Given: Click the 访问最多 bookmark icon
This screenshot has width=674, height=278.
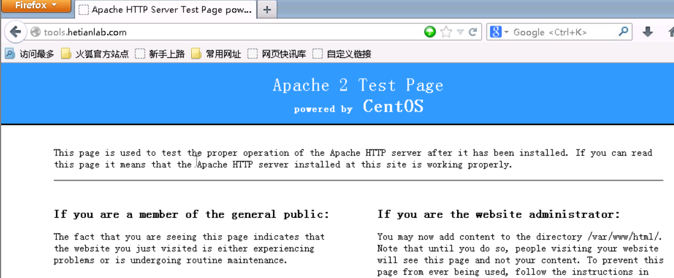Looking at the screenshot, I should click(9, 54).
